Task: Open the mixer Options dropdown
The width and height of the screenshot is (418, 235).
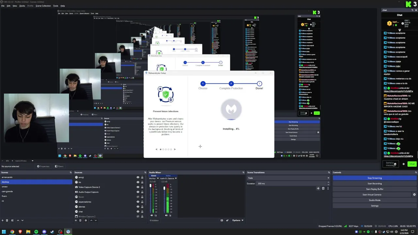Action: click(238, 220)
